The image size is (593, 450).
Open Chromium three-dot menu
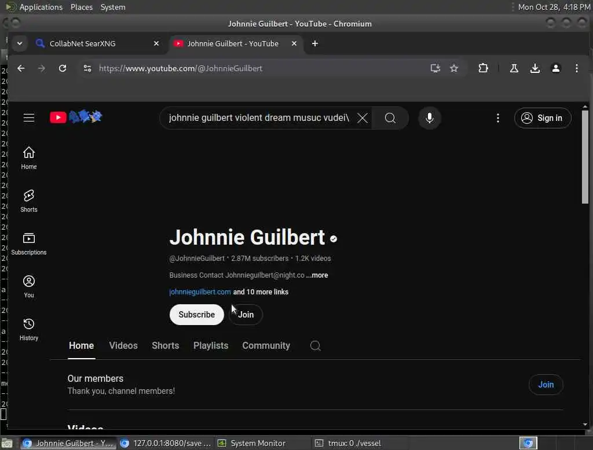click(x=576, y=68)
